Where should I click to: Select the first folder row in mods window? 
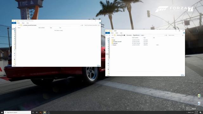coord(135,40)
